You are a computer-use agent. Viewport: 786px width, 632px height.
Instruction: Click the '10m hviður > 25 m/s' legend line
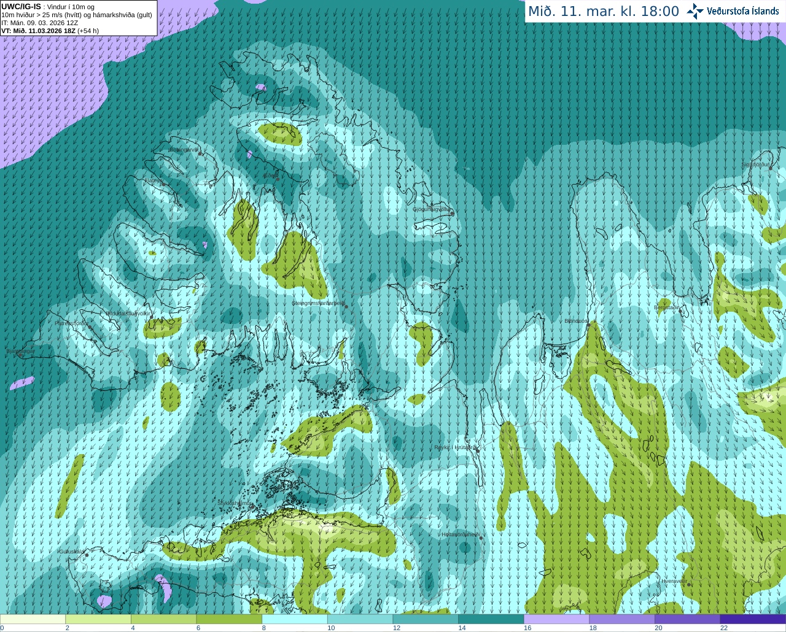tap(77, 15)
